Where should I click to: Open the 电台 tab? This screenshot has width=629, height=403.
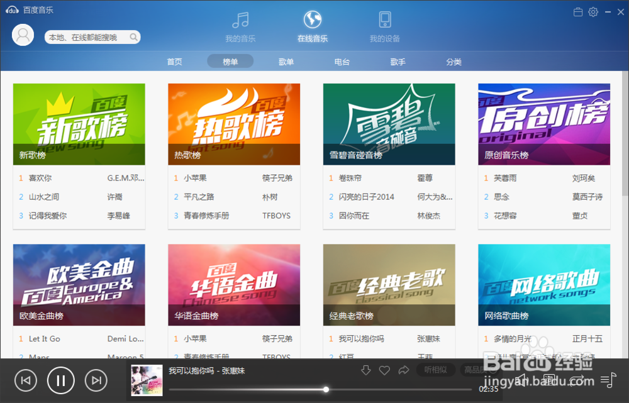coord(342,62)
